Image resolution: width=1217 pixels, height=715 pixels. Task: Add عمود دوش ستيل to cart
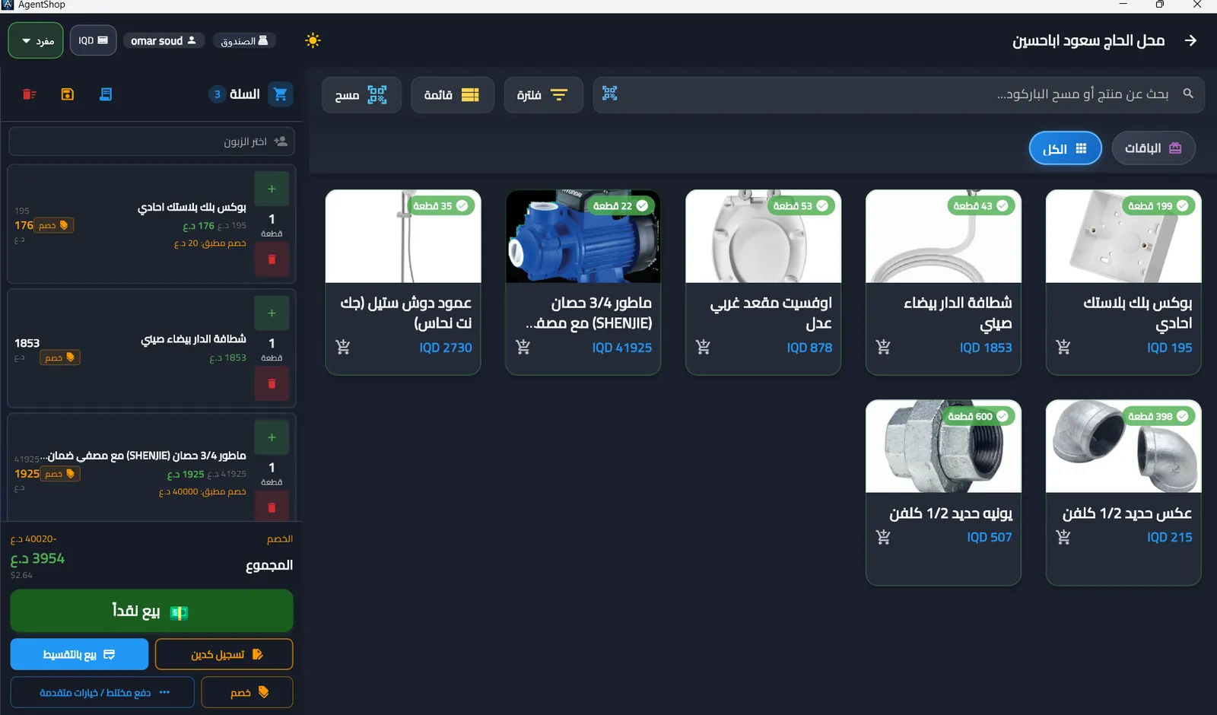[x=343, y=348]
